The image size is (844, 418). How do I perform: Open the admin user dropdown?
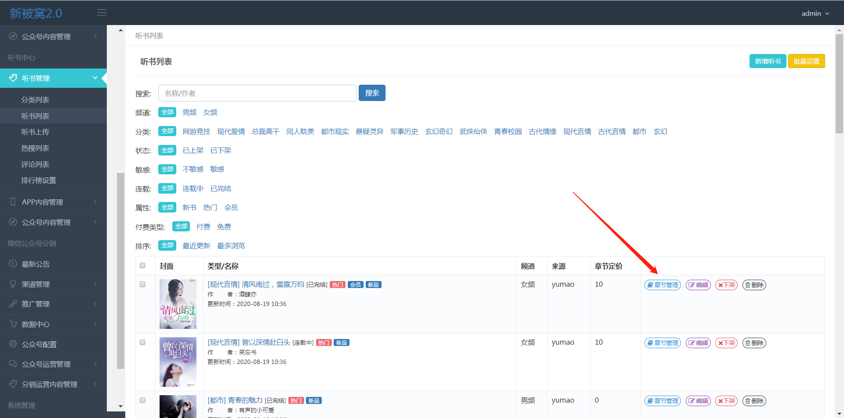tap(815, 13)
